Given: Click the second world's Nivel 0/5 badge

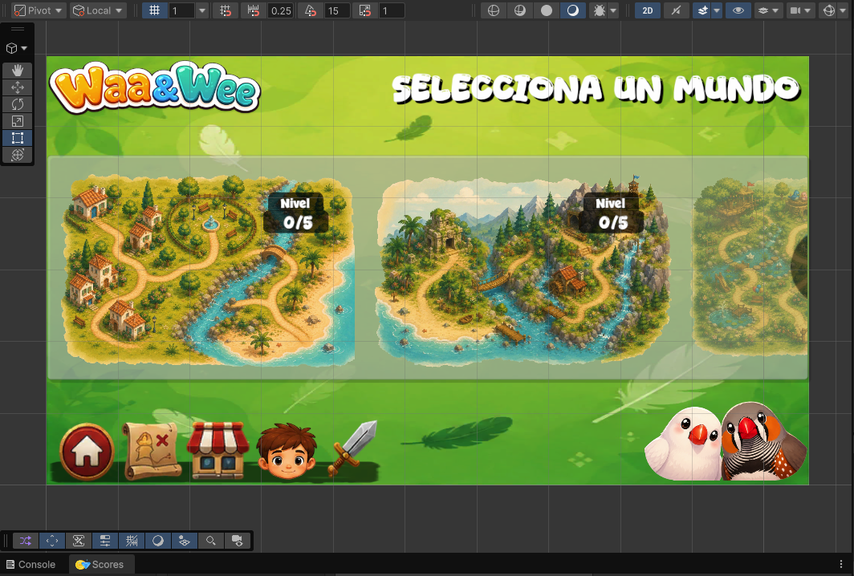Looking at the screenshot, I should [611, 213].
